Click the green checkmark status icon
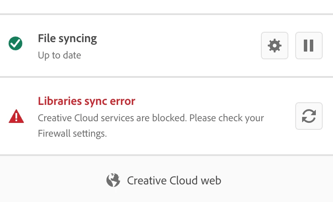Viewport: 333px width, 202px height. pos(16,43)
